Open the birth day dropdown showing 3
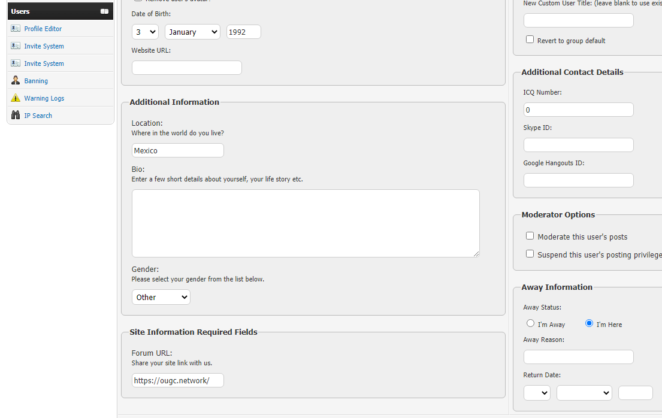662x418 pixels. tap(145, 32)
